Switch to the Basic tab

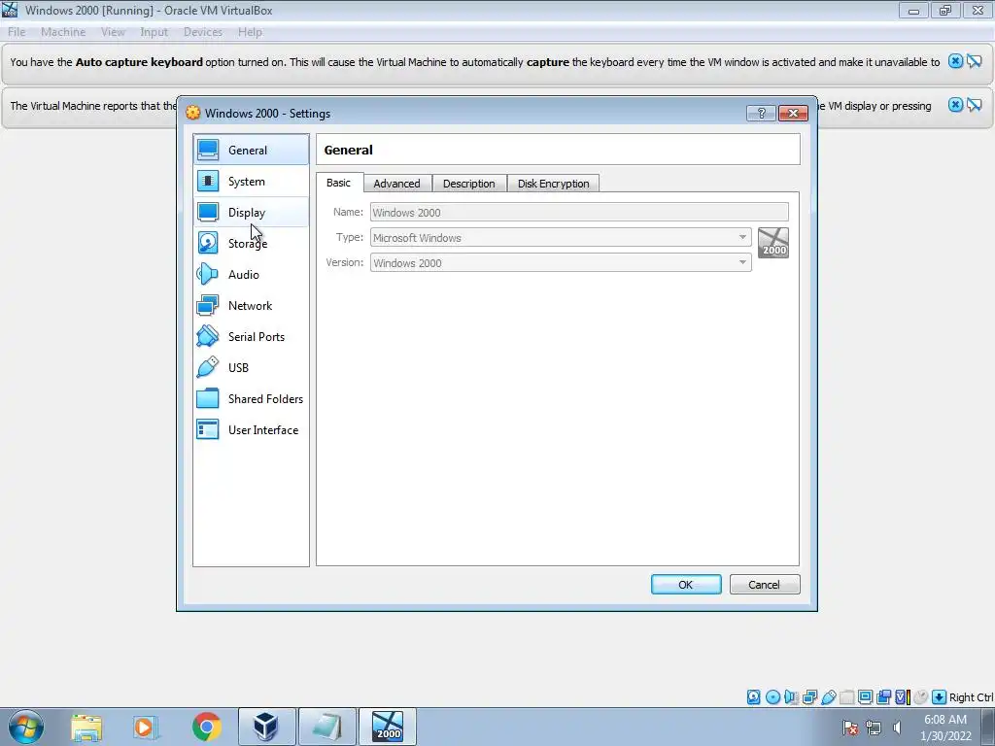339,183
